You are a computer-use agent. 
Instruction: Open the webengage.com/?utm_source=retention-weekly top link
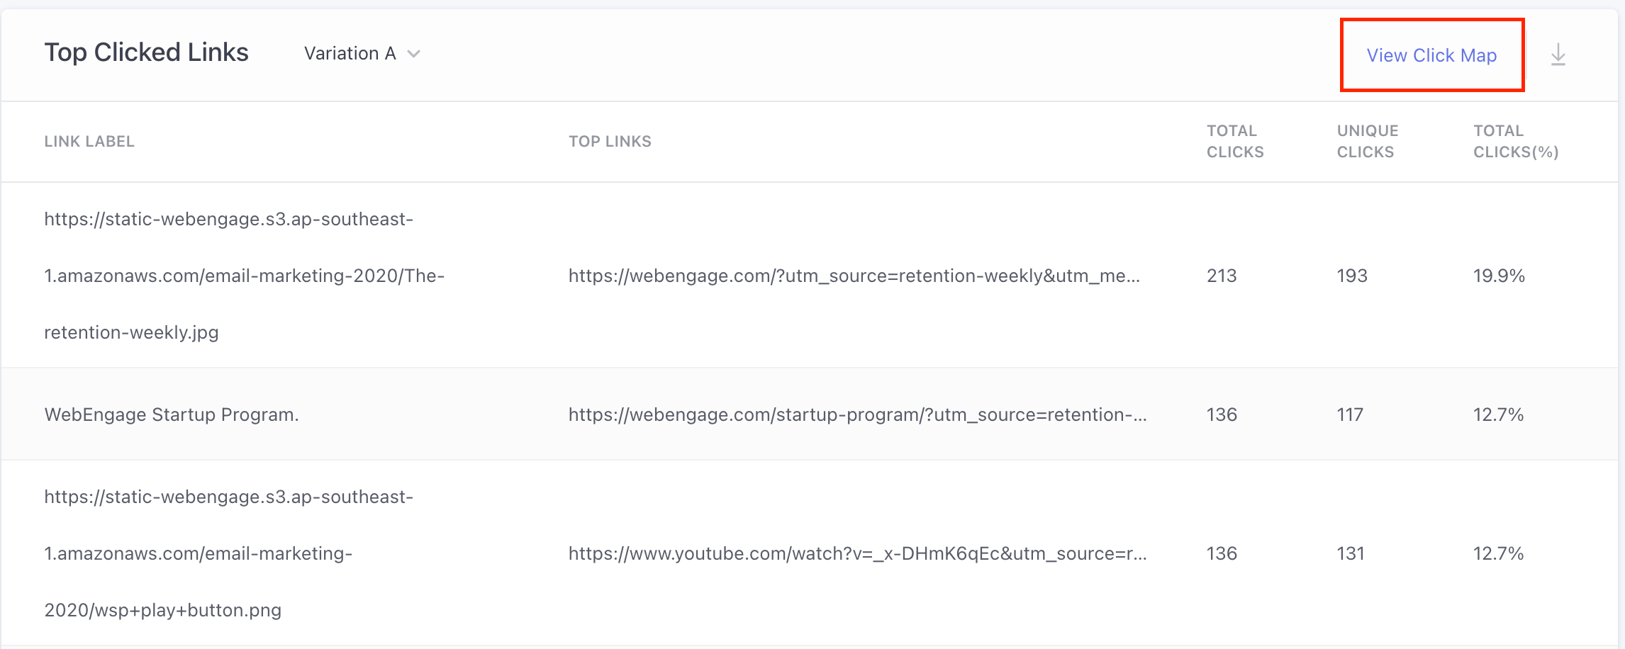(854, 276)
